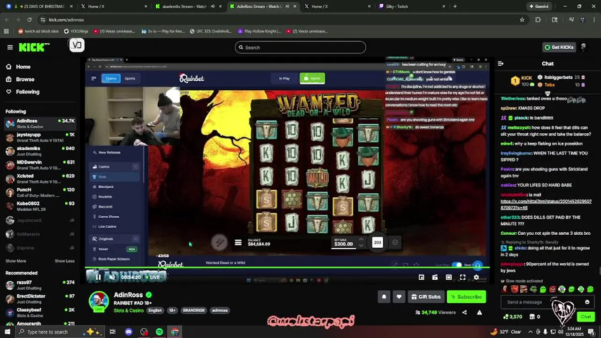
Task: Open Windows Start menu
Action: 8,332
